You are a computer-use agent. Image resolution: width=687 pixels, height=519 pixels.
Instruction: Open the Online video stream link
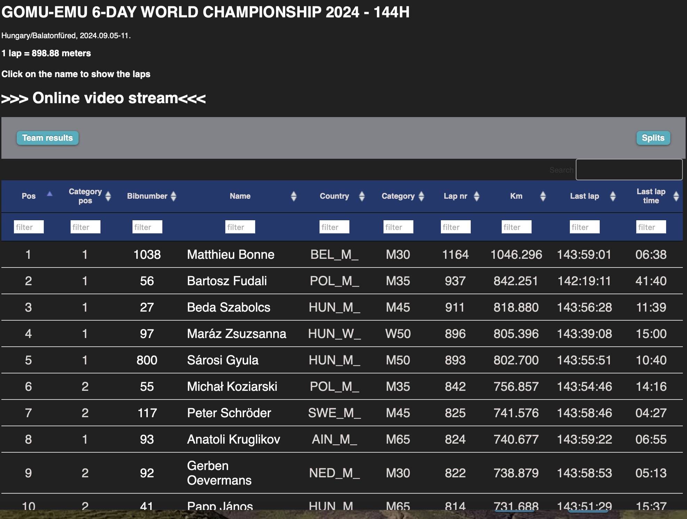(104, 98)
